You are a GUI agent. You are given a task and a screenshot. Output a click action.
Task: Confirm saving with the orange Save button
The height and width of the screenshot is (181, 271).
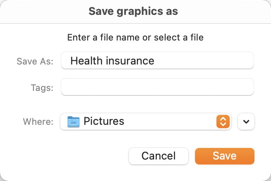(x=224, y=156)
